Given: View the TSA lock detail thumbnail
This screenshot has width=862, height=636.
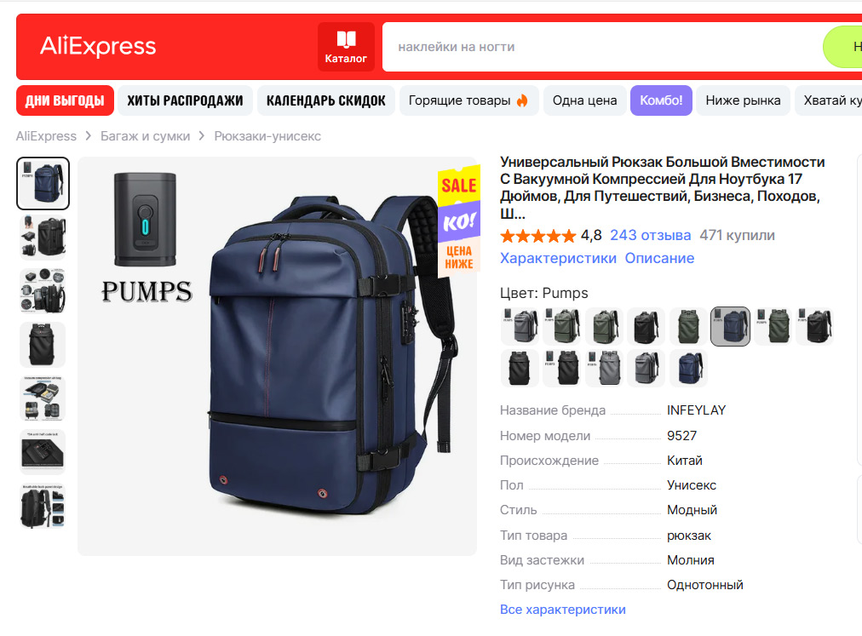Looking at the screenshot, I should point(43,452).
